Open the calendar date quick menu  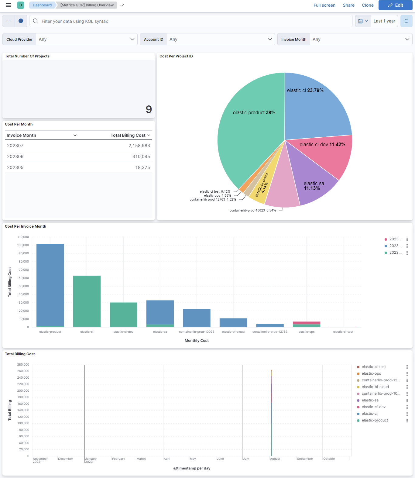coord(363,21)
